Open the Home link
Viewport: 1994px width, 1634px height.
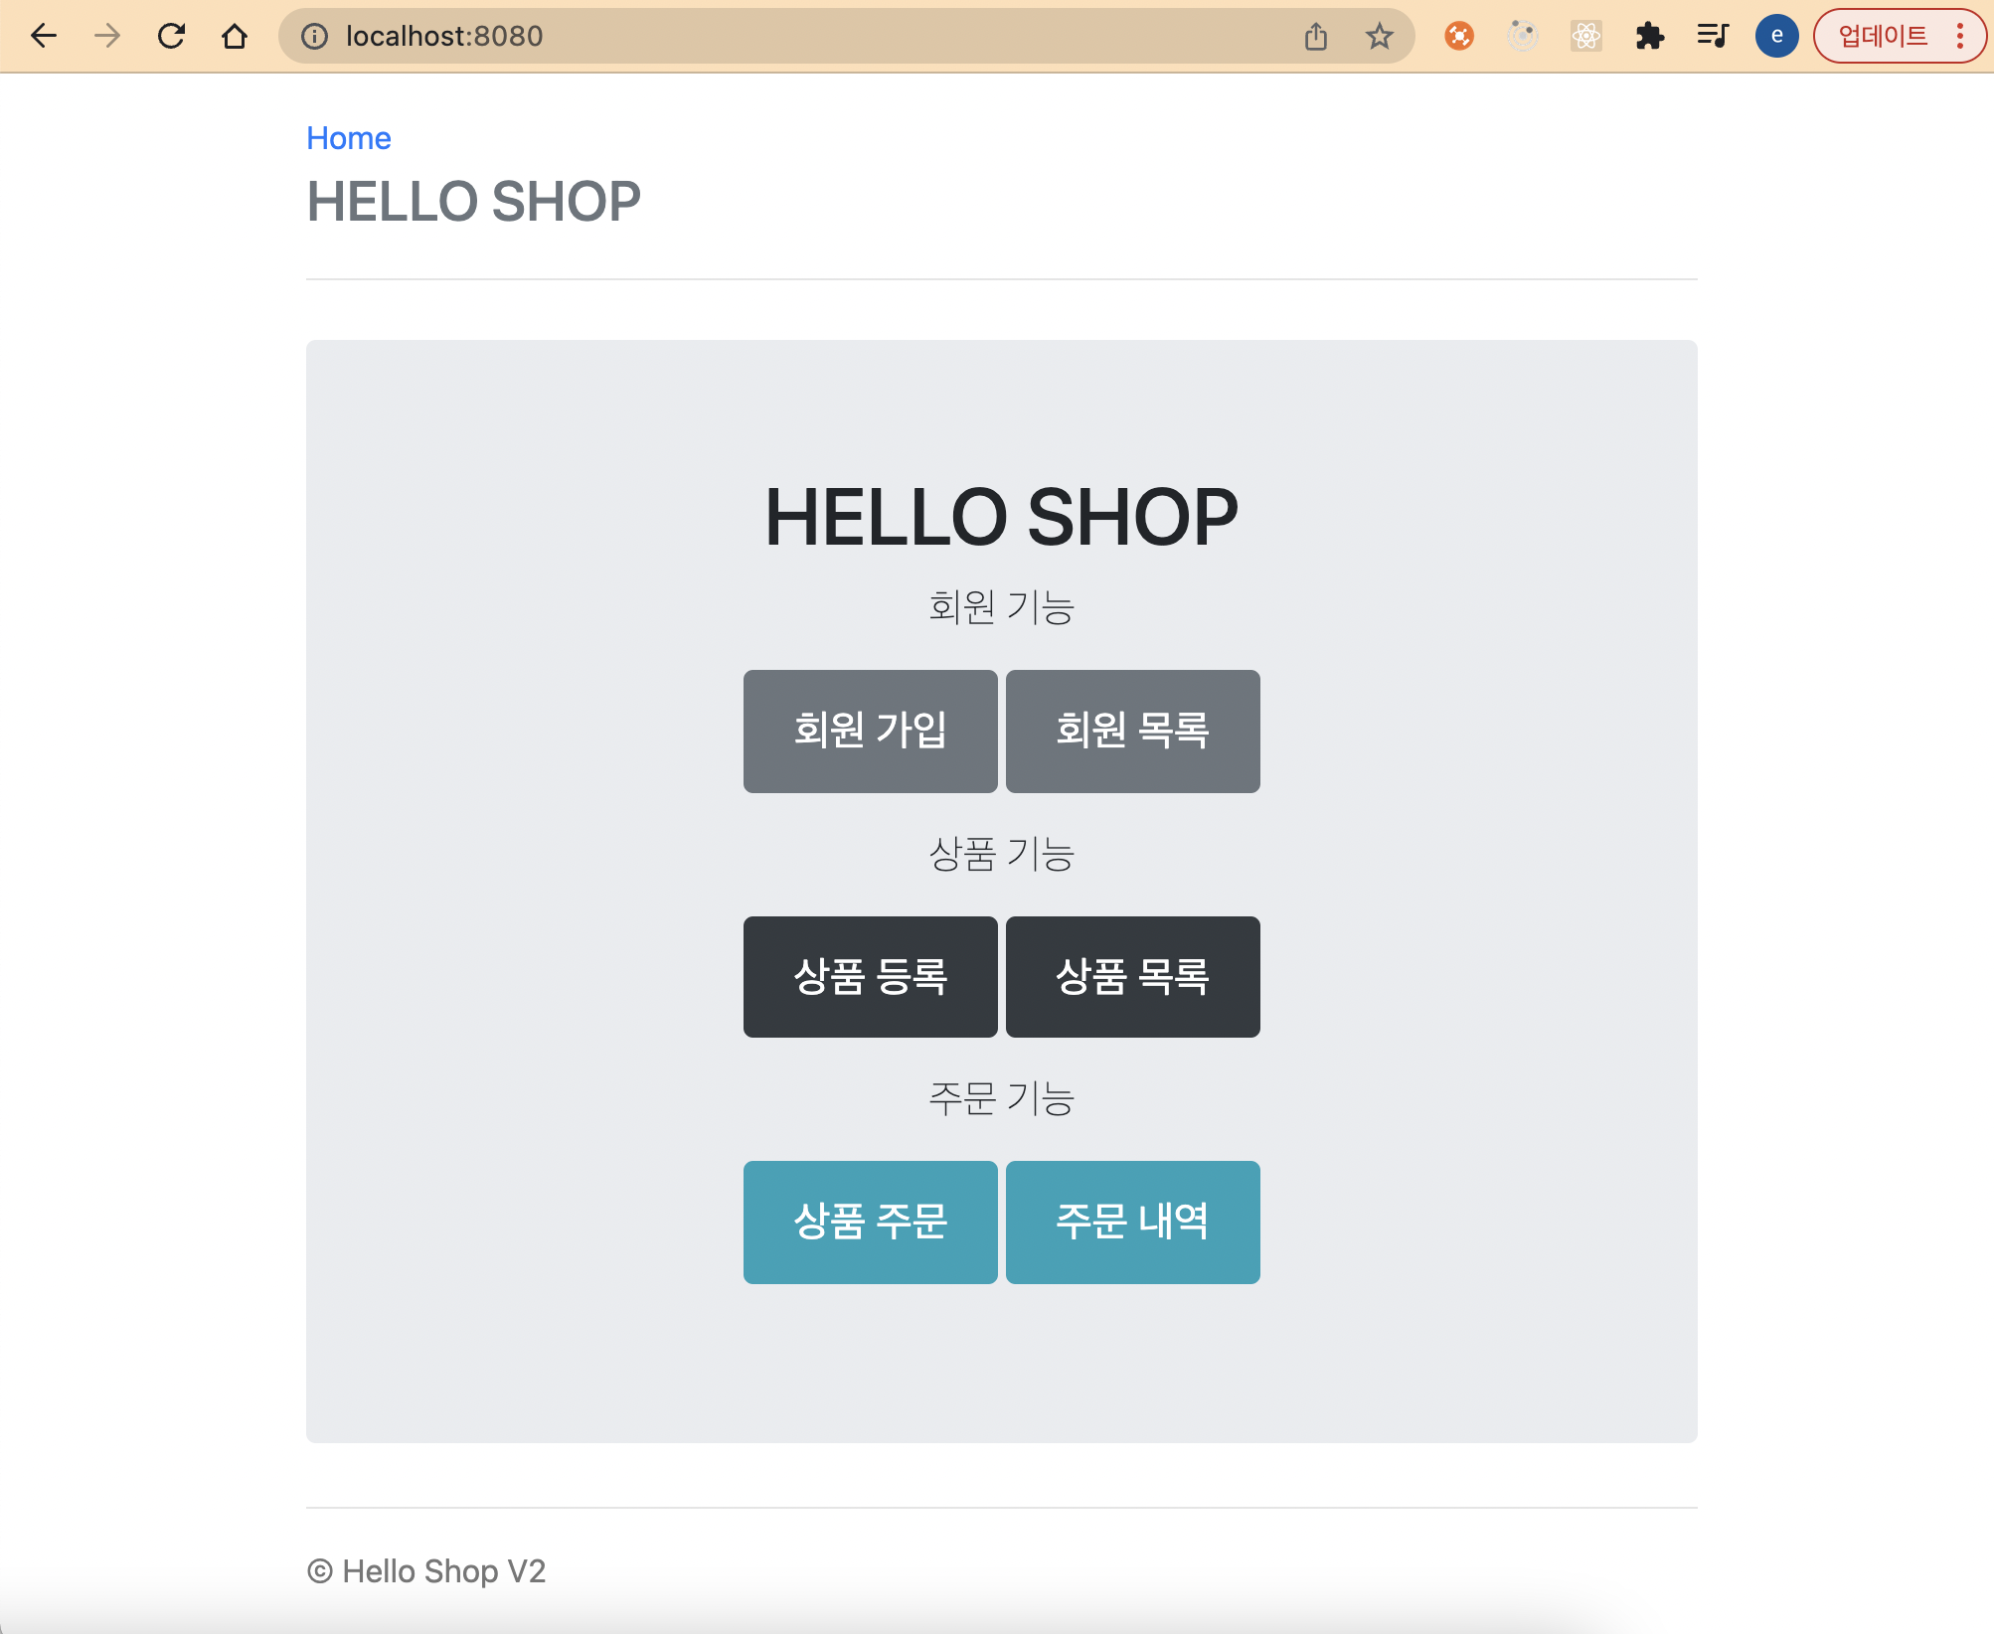click(348, 138)
